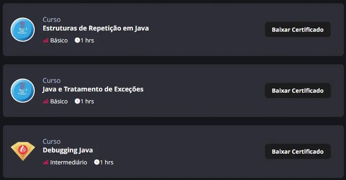The width and height of the screenshot is (346, 180).
Task: Click the Básico label under Tratamento de Exceções
Action: pos(59,102)
